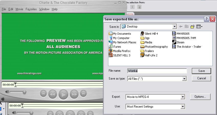The image size is (217, 115).
Task: Open the Media folder icon
Action: pyautogui.click(x=142, y=42)
